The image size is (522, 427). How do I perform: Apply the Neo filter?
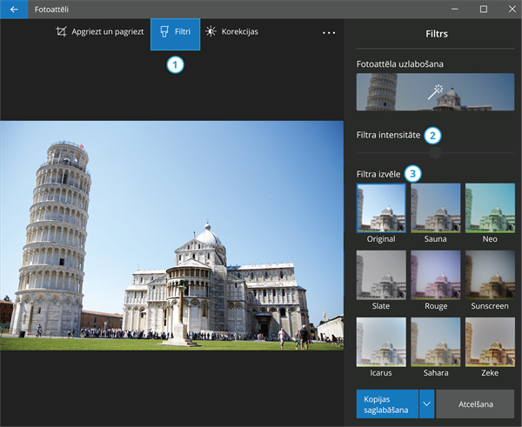[489, 208]
